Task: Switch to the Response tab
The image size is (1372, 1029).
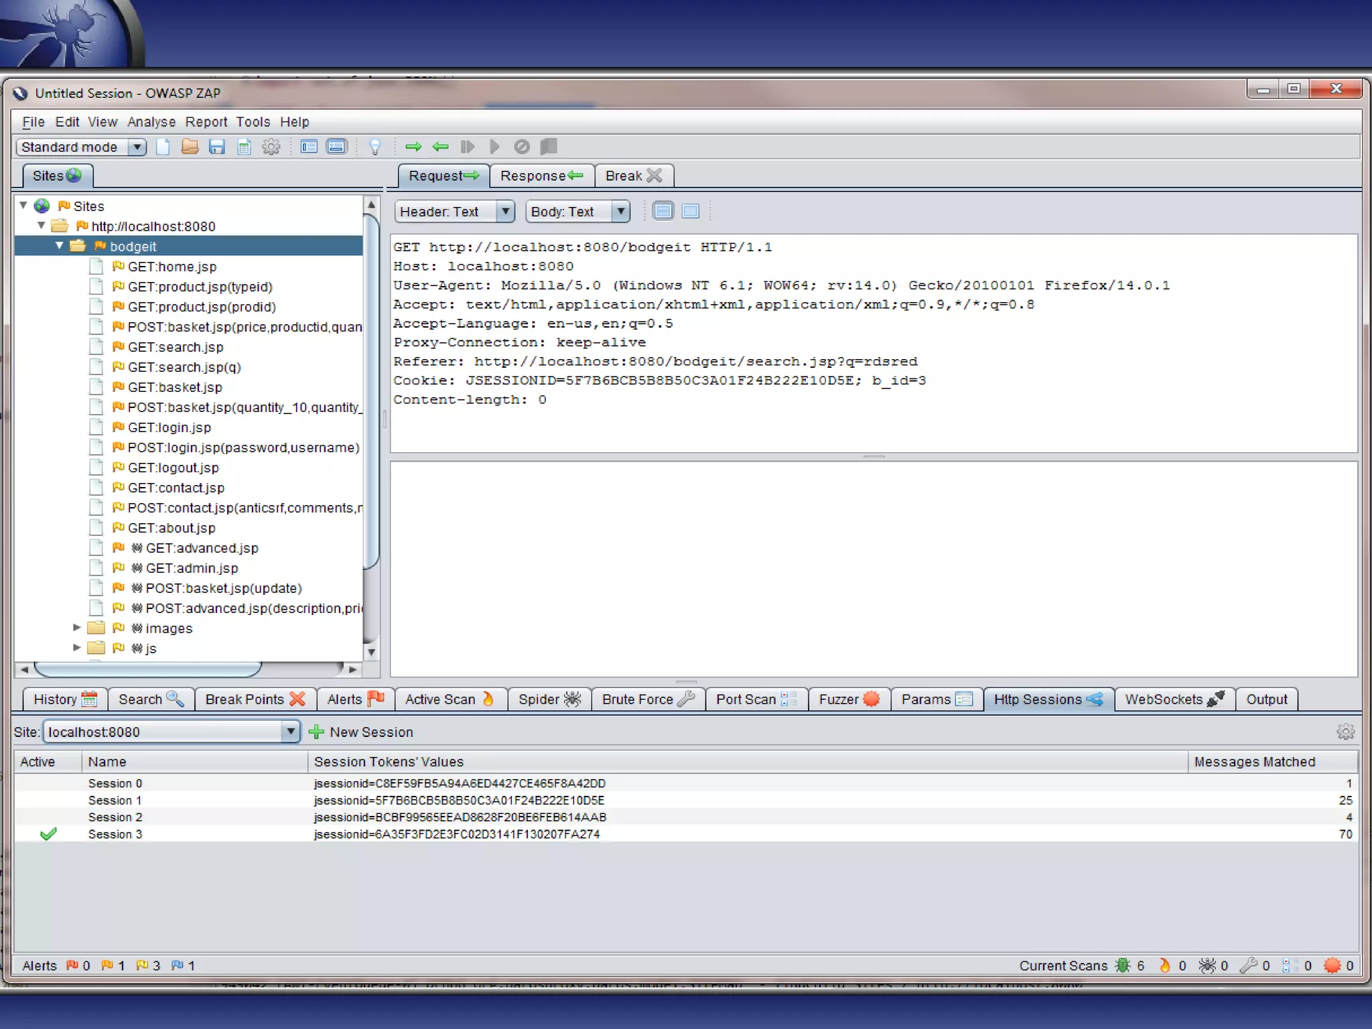Action: click(541, 176)
